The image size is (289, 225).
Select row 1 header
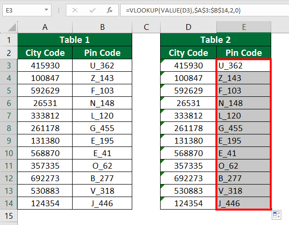pos(9,40)
